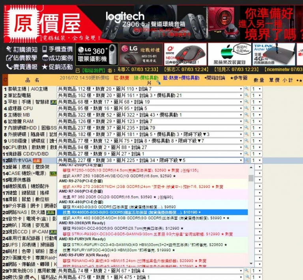Expand 處理器 CPU product dropdown
303x280 pixels.
(150, 108)
